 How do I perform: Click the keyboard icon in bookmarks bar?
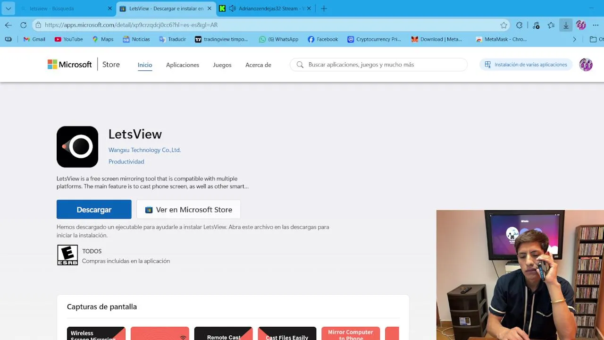[8, 39]
